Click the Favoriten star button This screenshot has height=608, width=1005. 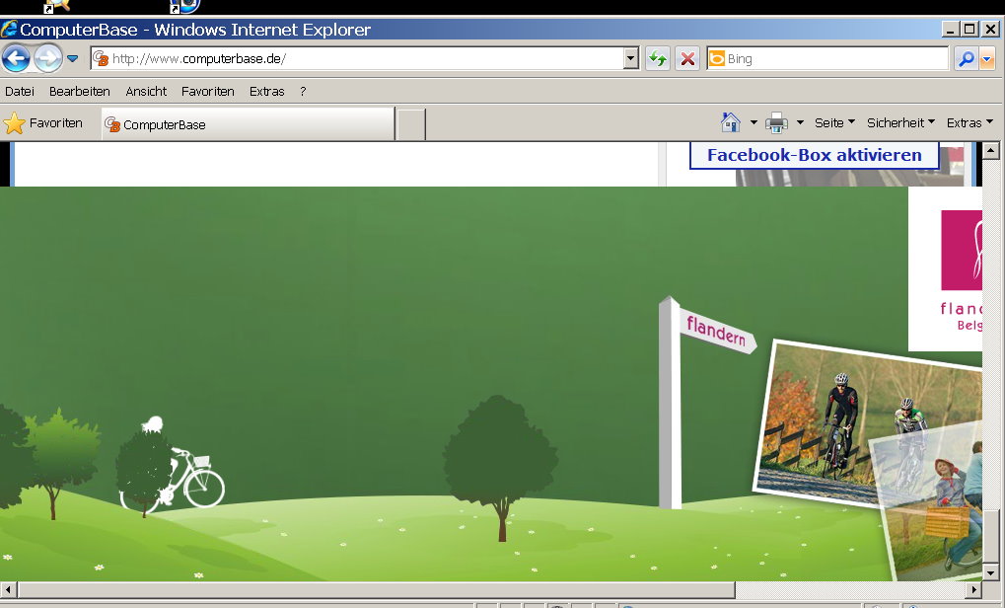43,123
